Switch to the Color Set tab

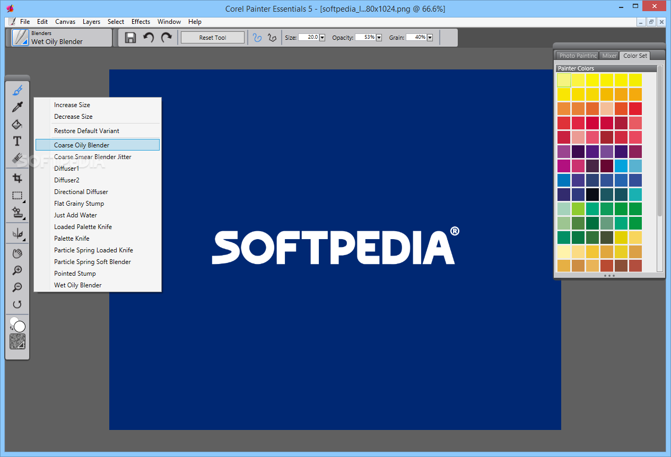pyautogui.click(x=634, y=56)
